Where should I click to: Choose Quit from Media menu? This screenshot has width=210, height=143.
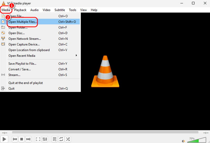pyautogui.click(x=40, y=89)
